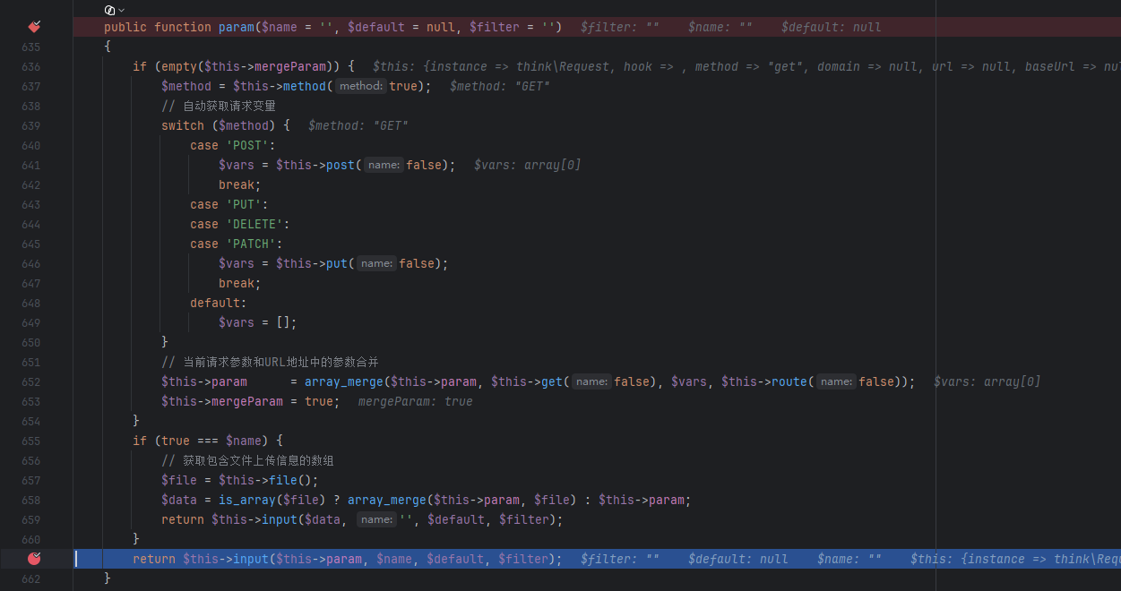Screen dimensions: 1121x591
Task: Click the code vision icon above function param
Action: (110, 10)
